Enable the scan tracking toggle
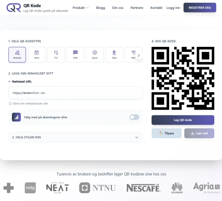 [134, 117]
